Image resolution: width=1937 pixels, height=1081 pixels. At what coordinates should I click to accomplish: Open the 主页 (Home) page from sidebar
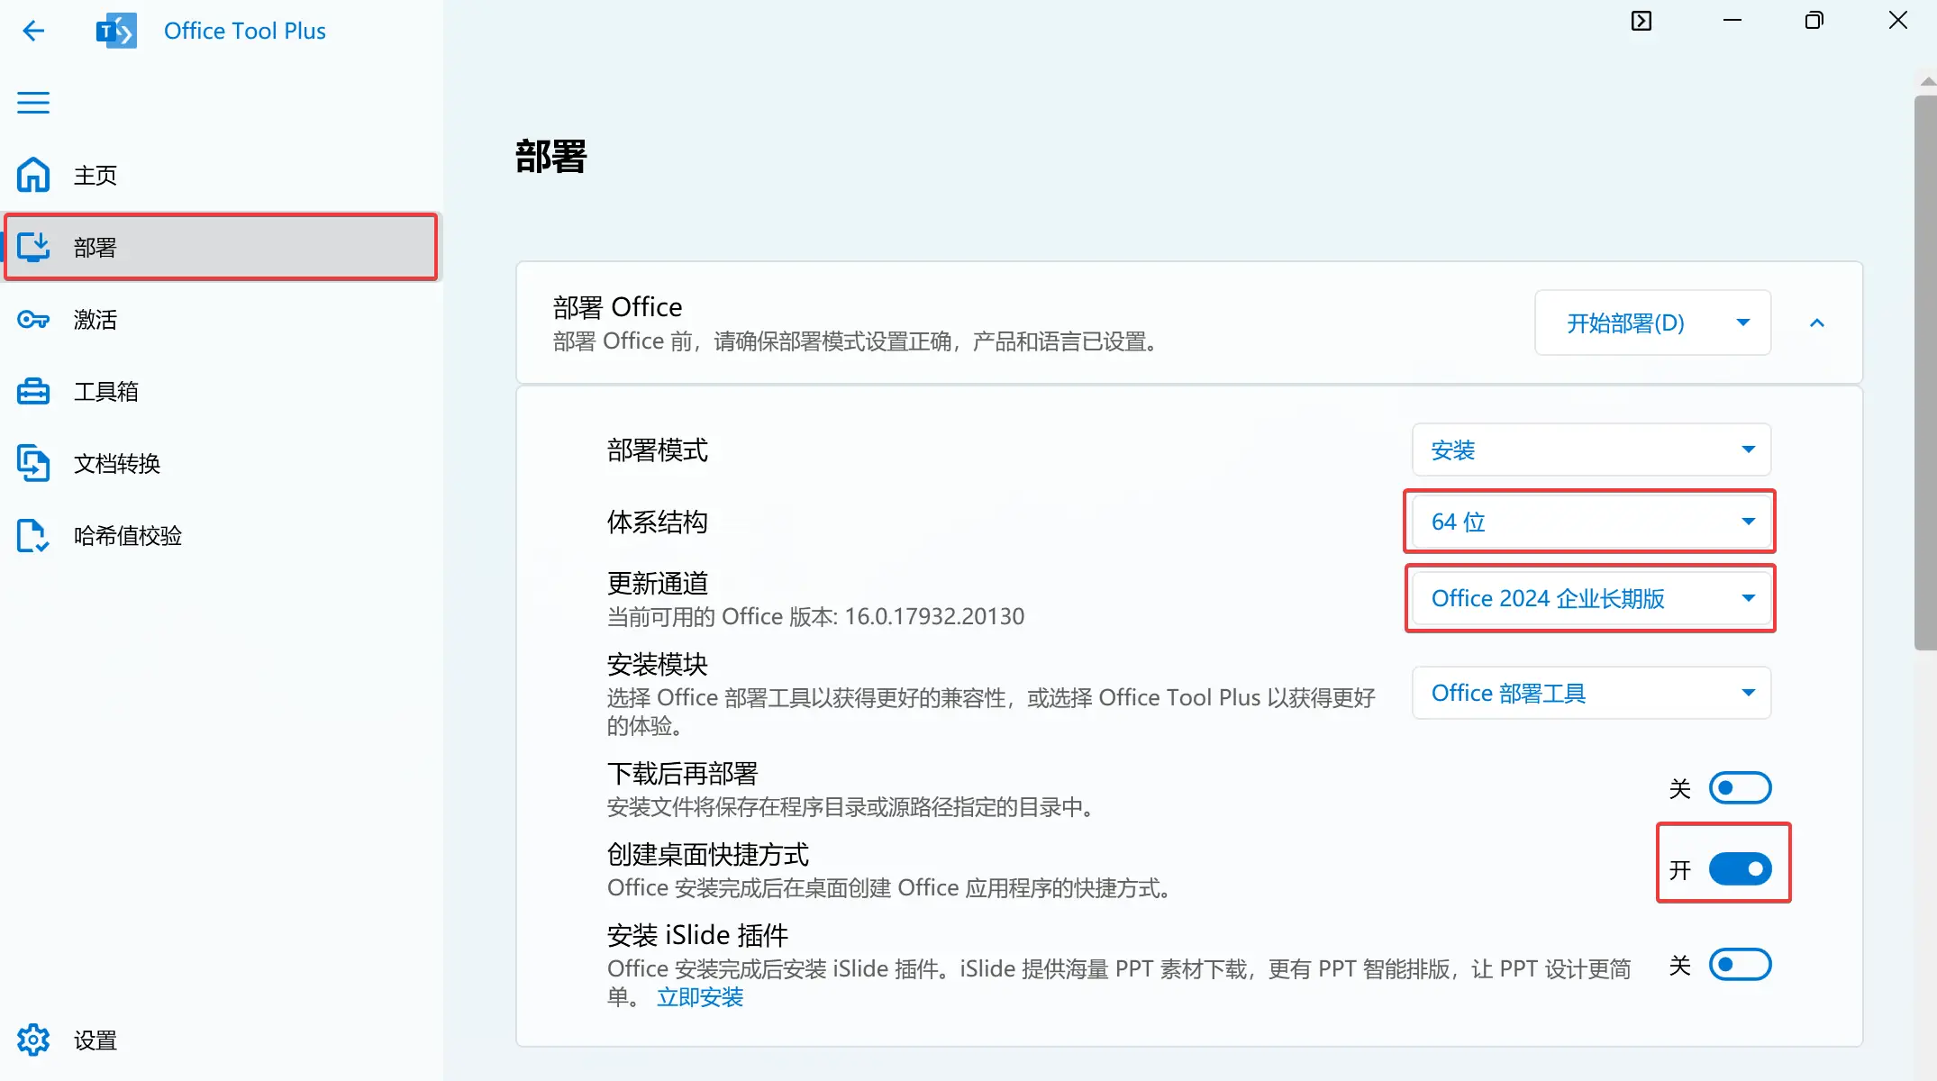click(x=95, y=175)
